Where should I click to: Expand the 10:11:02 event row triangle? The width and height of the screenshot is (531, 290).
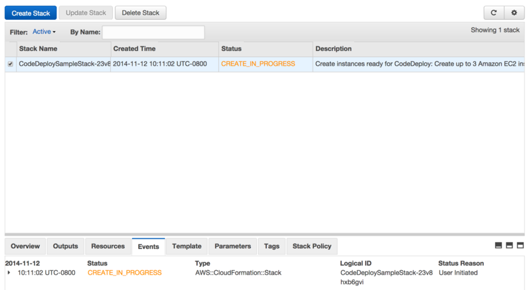pyautogui.click(x=9, y=272)
